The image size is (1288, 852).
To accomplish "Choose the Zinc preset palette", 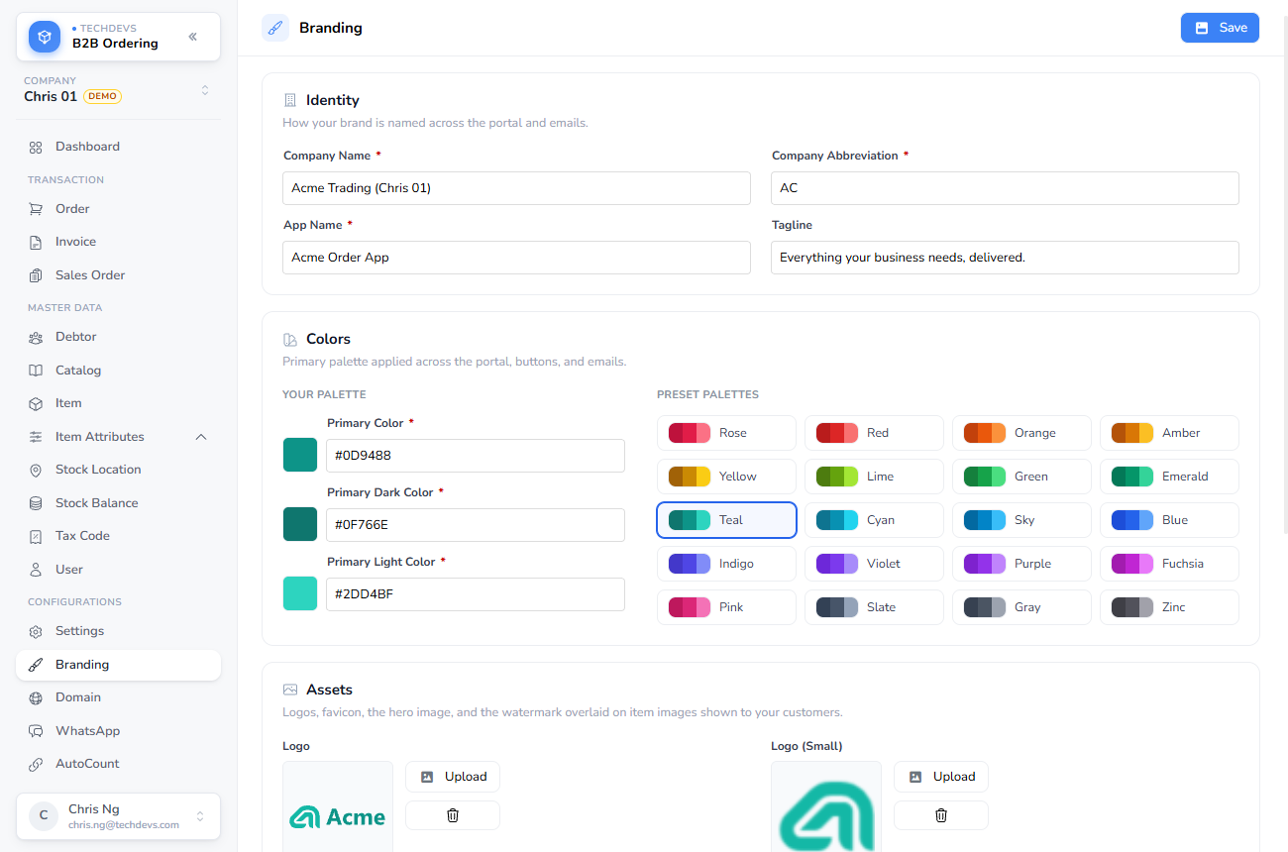I will [1169, 607].
